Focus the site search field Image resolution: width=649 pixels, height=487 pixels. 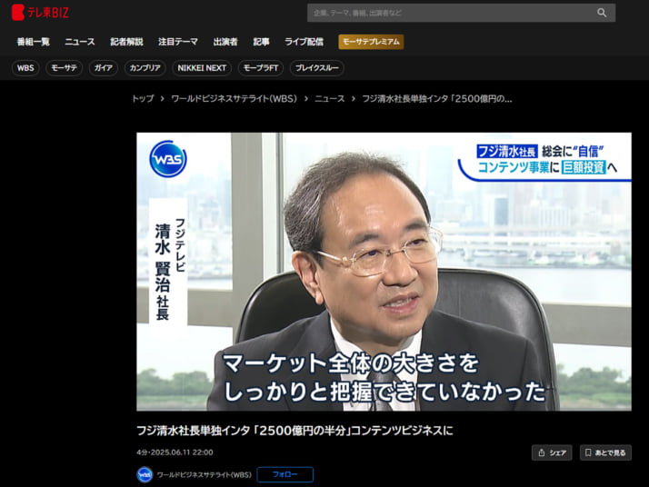[461, 13]
